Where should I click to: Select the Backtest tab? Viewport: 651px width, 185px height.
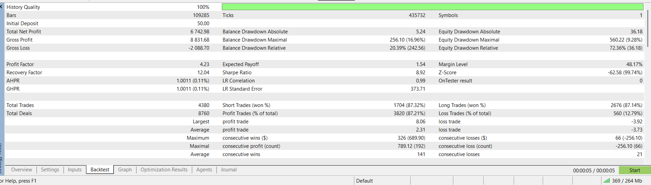pos(100,170)
